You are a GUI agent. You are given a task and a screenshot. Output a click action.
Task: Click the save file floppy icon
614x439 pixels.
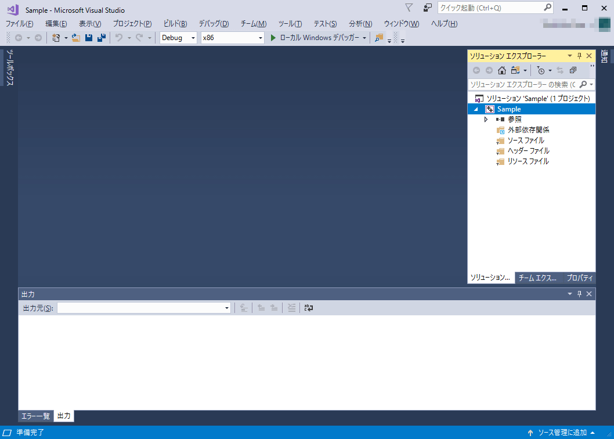point(89,38)
